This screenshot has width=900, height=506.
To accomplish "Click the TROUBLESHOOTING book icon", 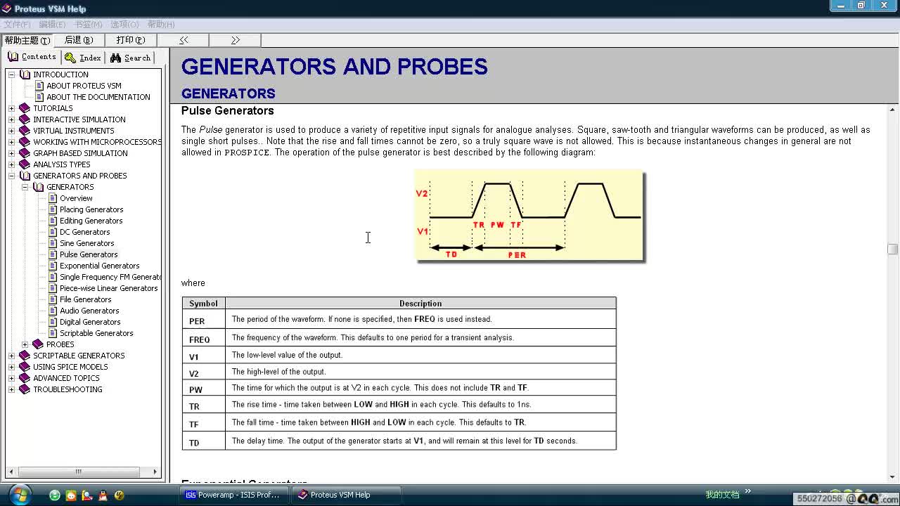I will [x=25, y=389].
